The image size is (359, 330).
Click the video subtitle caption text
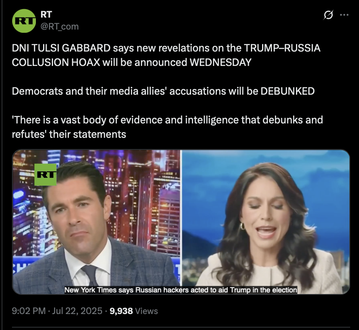point(181,290)
